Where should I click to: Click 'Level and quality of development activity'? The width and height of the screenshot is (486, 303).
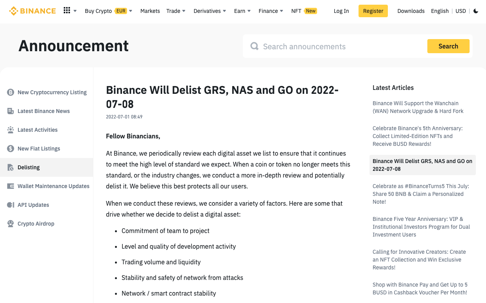pyautogui.click(x=179, y=246)
